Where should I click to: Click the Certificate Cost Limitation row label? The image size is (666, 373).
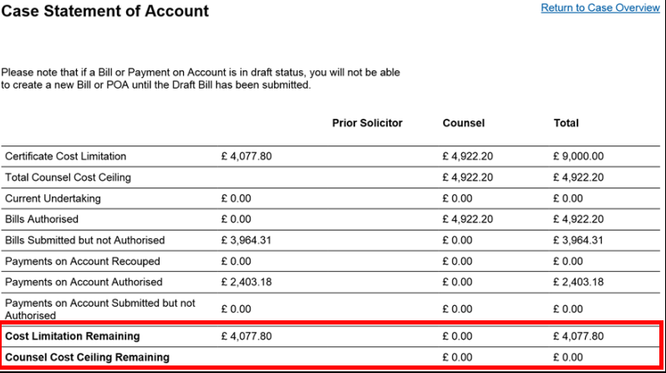click(x=66, y=156)
